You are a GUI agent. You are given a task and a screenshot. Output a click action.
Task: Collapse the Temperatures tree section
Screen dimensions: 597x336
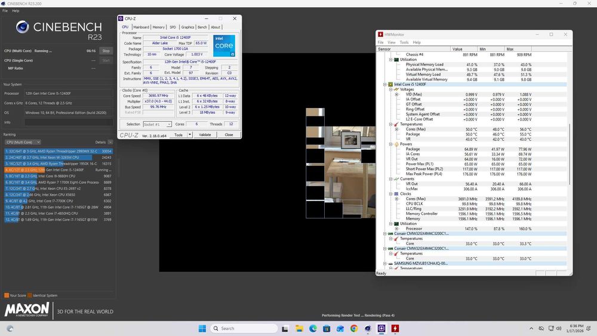click(x=390, y=124)
